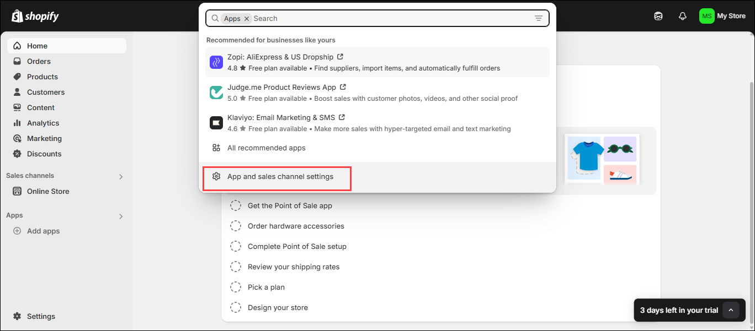Click Add apps in sidebar

coord(43,231)
